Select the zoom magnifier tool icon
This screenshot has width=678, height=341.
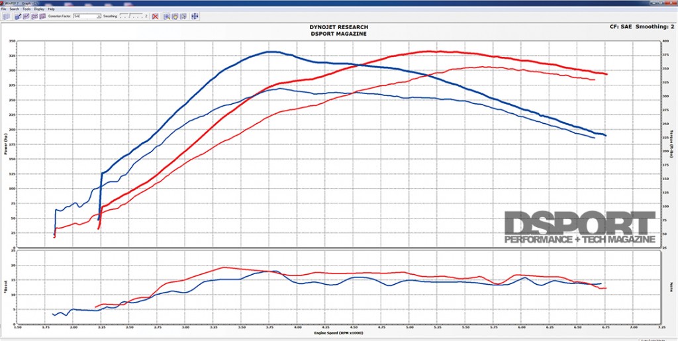click(167, 17)
